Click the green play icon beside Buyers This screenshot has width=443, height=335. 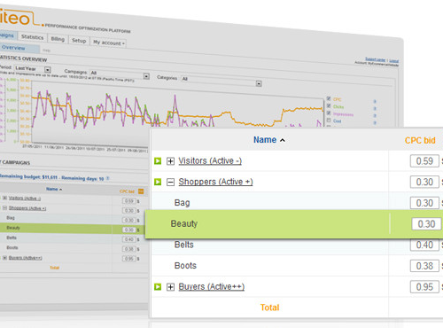[158, 287]
